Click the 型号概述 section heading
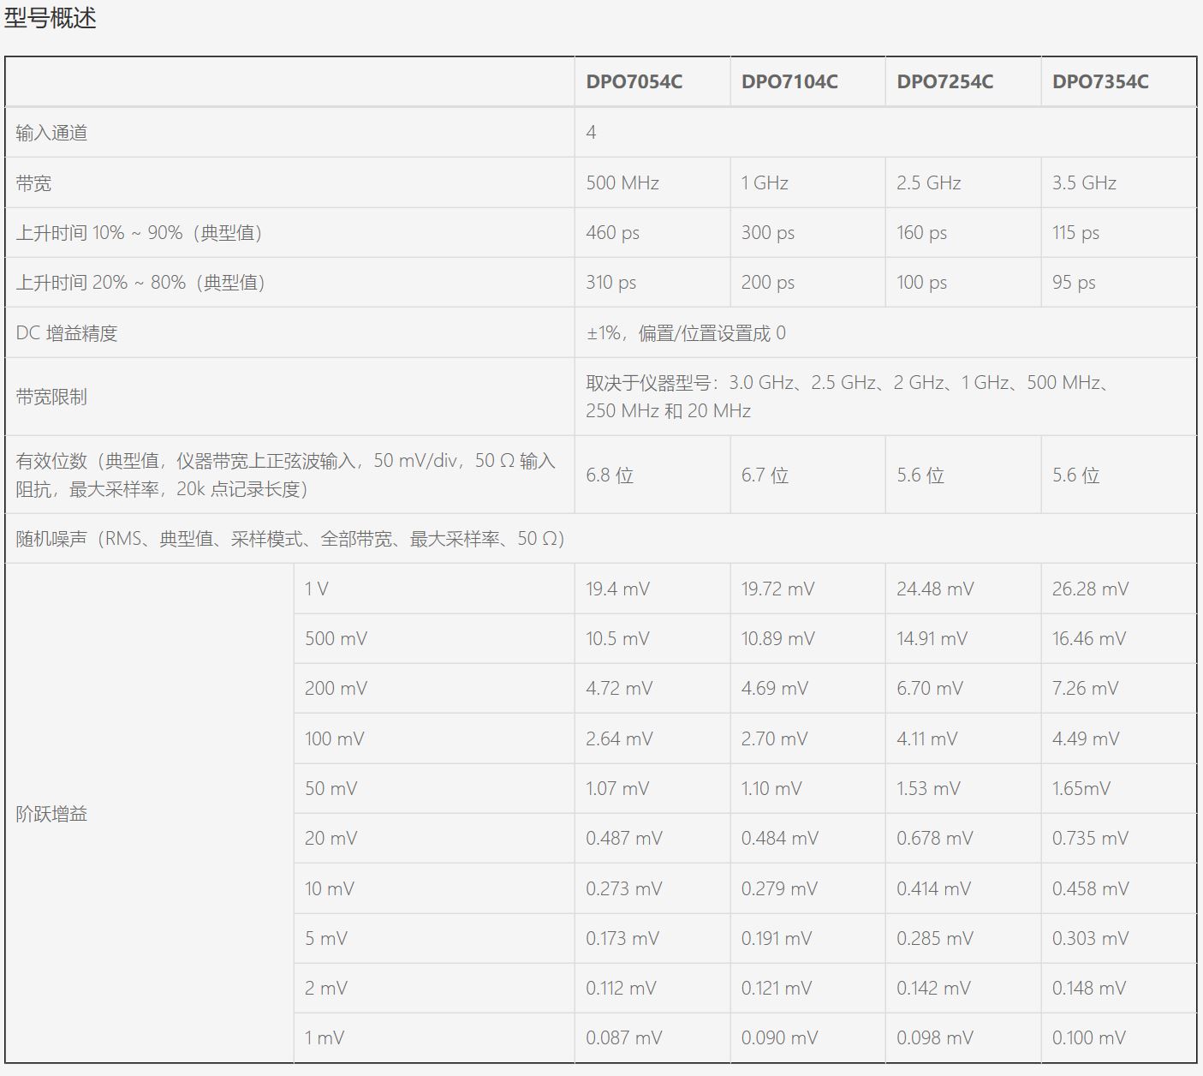This screenshot has width=1203, height=1076. (x=51, y=18)
